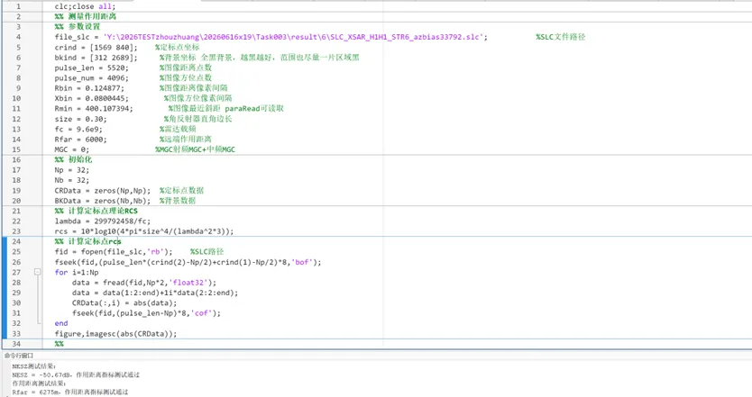752x397 pixels.
Task: Click 'Rmin = 400.107394;' code
Action: 94,109
